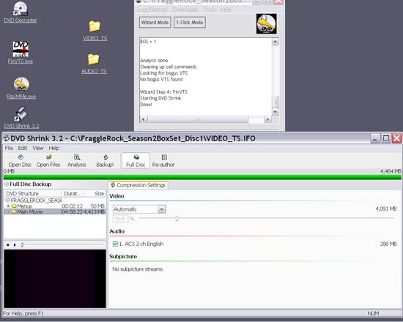Stop preview playback with the red stop button
The width and height of the screenshot is (403, 322).
tap(8, 245)
